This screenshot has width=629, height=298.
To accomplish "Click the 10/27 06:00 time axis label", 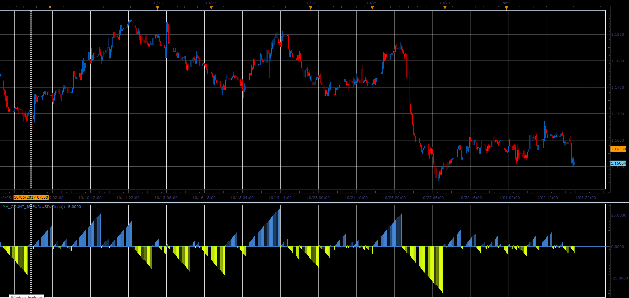I will [x=432, y=198].
